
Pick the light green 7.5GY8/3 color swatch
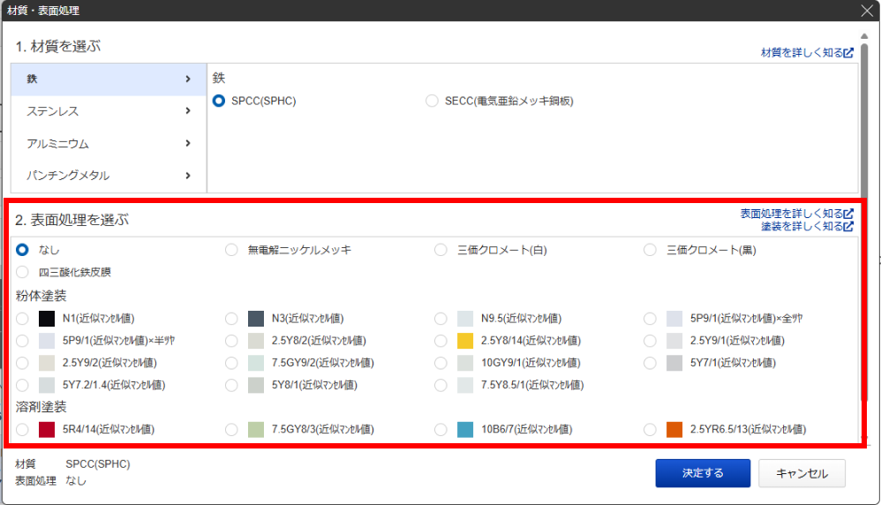point(256,430)
